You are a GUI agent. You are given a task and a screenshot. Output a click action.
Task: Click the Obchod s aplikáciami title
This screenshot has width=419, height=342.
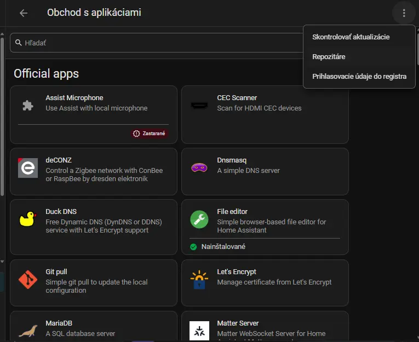94,13
